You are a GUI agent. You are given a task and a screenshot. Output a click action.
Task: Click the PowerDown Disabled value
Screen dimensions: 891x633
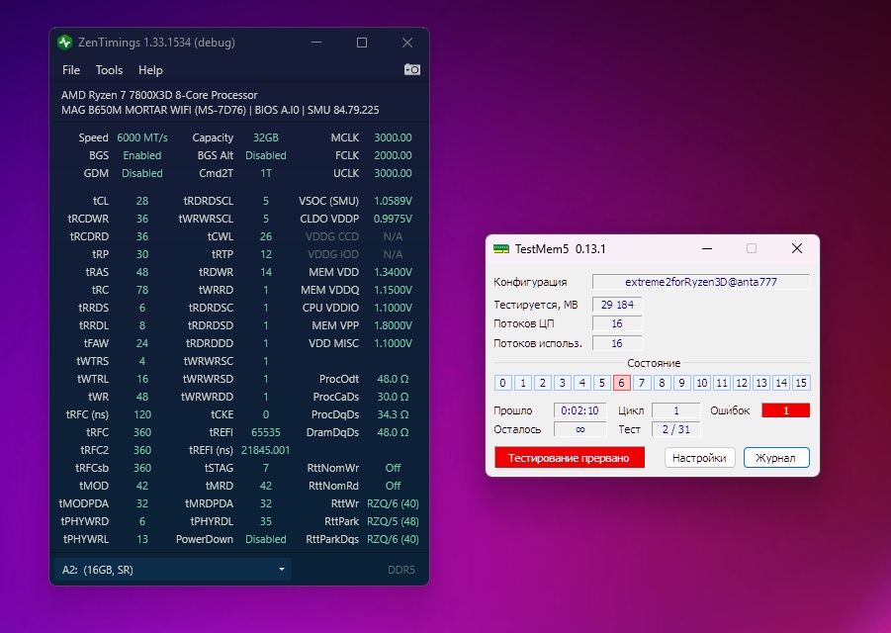265,539
